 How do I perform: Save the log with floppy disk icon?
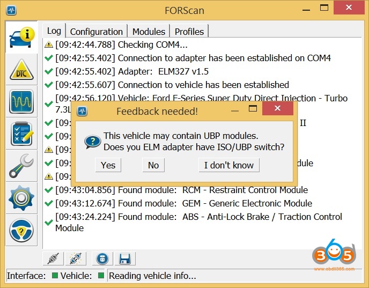pos(125,259)
